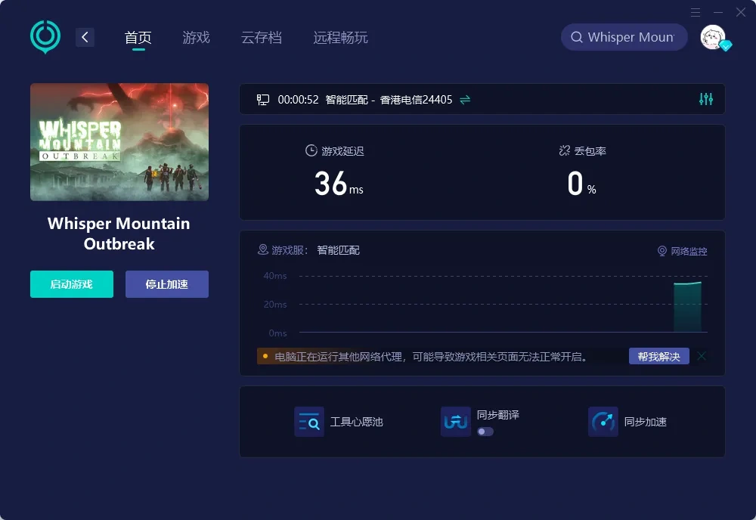
Task: Click the 0 % packet loss value
Action: pos(581,184)
